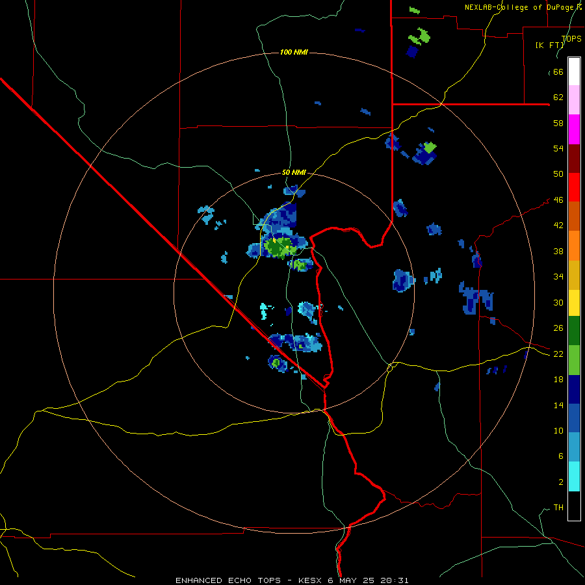Click the '20:31' timestamp

pyautogui.click(x=395, y=580)
